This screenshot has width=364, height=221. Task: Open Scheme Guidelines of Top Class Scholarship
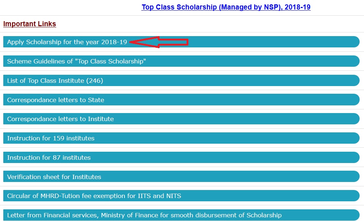pyautogui.click(x=77, y=61)
